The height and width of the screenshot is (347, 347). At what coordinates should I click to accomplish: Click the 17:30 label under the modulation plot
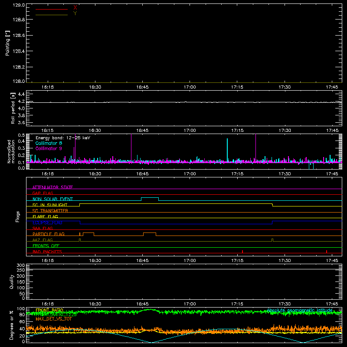coord(285,174)
